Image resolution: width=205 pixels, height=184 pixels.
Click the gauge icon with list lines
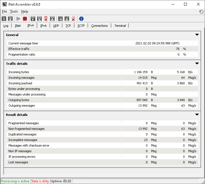(60, 19)
